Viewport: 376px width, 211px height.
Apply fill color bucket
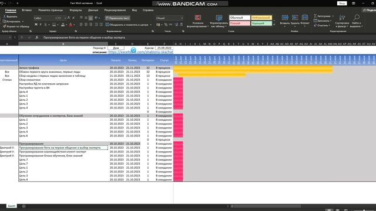click(63, 25)
